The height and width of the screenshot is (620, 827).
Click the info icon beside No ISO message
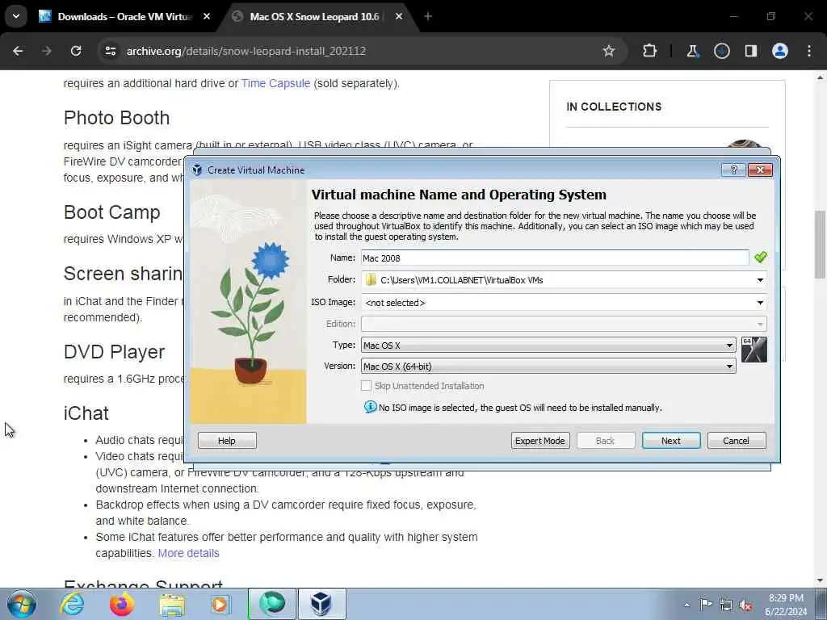370,407
